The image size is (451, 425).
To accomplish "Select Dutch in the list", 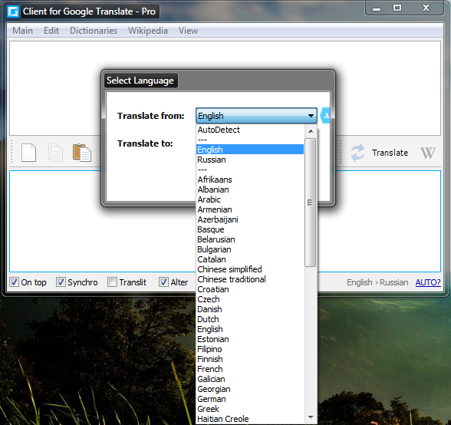I will click(250, 319).
